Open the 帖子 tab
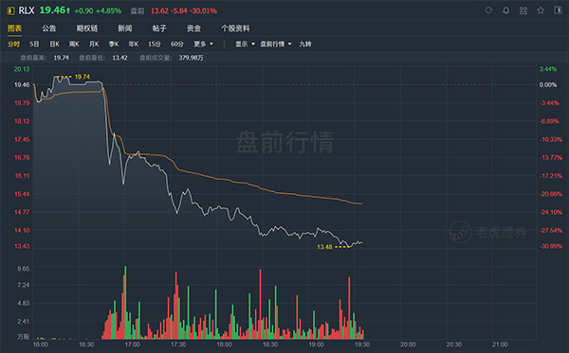Viewport: 569px width, 353px height. click(159, 28)
